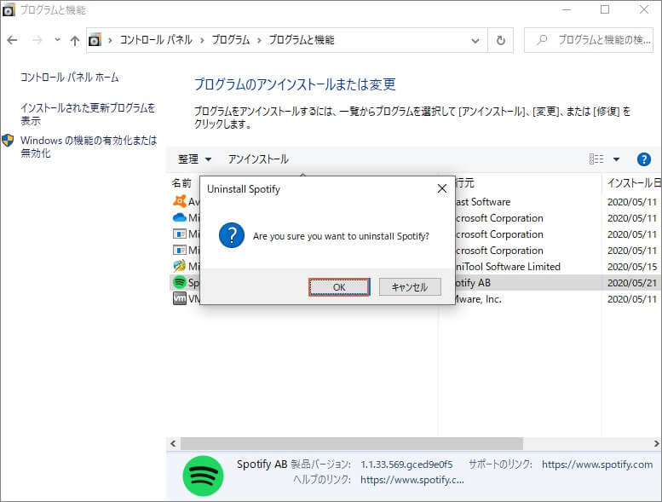Go up one folder level
Screen dimensions: 662x502
tap(75, 40)
